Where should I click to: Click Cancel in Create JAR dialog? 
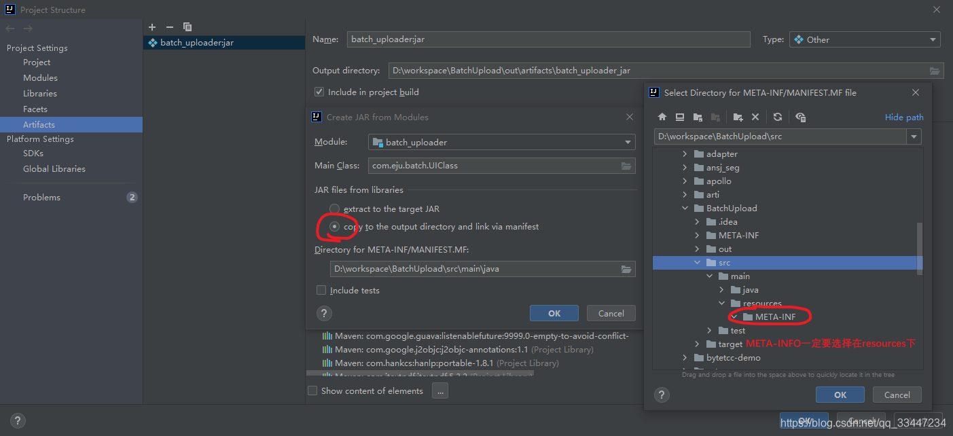pos(611,313)
